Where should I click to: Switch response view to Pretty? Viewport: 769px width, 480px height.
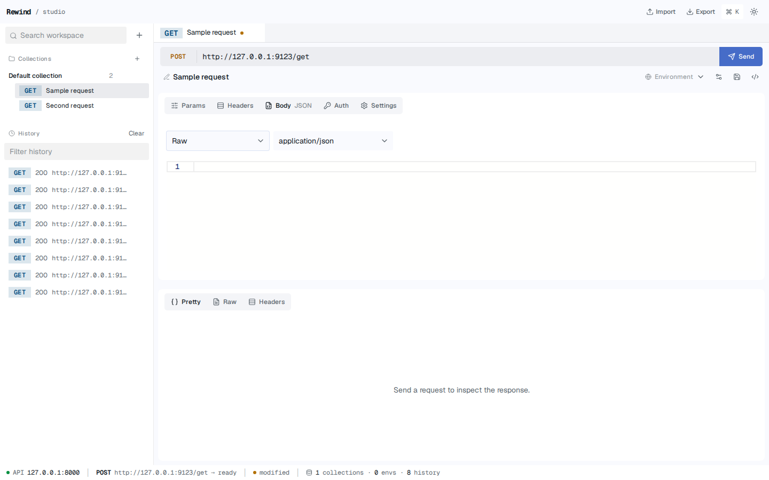click(x=186, y=302)
